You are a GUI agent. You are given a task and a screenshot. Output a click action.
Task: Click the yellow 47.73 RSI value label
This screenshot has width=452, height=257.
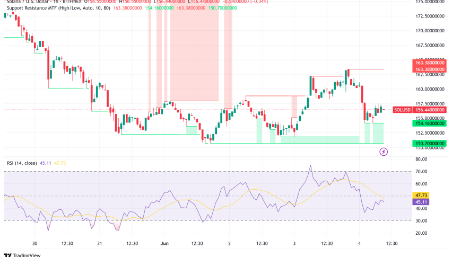421,196
